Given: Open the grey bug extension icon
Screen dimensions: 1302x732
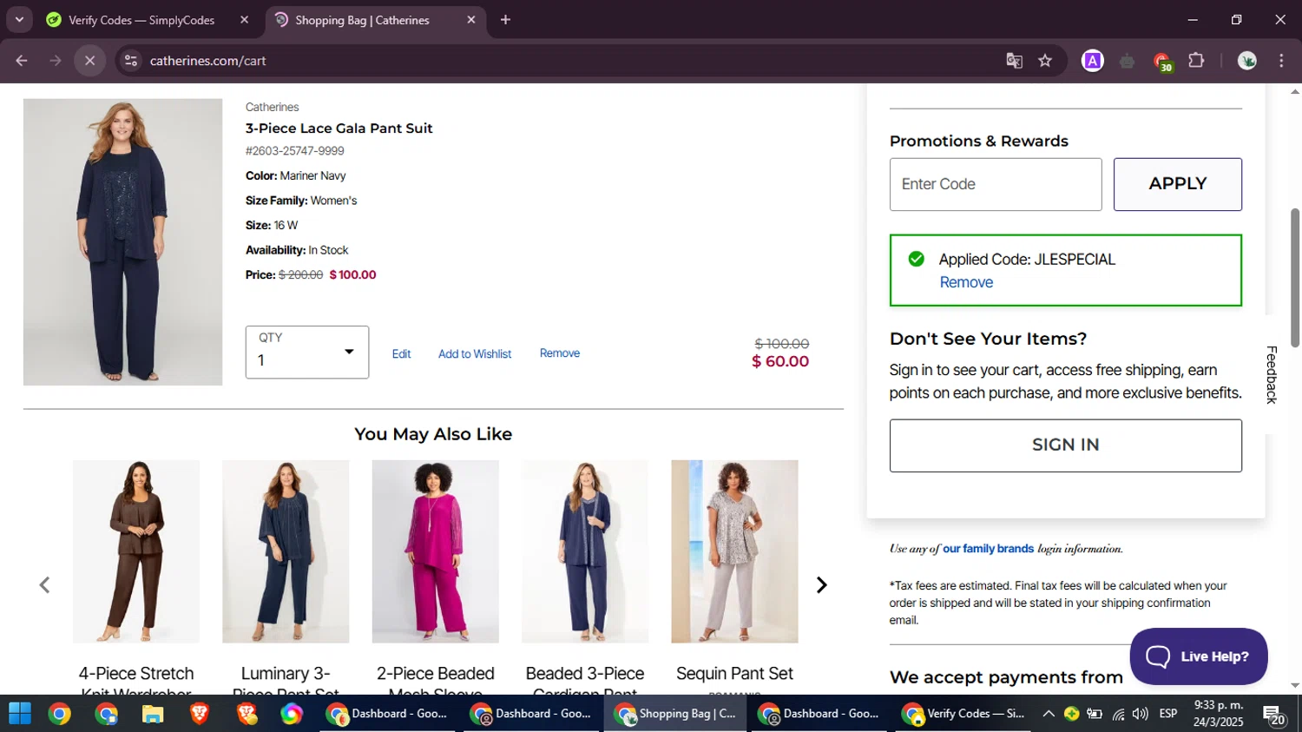Looking at the screenshot, I should [x=1127, y=61].
